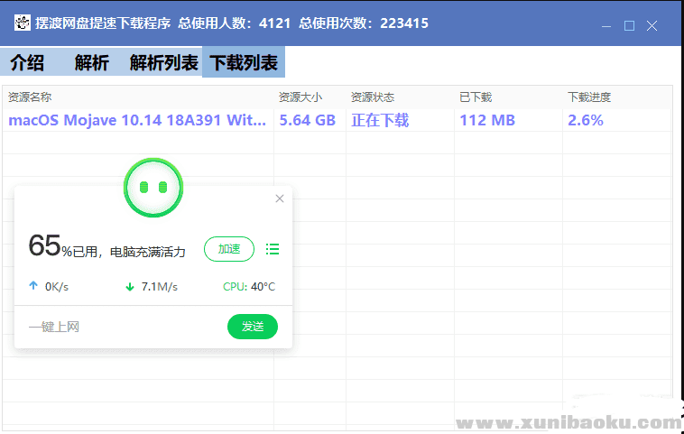
Task: Close the memory usage popup
Action: (280, 199)
